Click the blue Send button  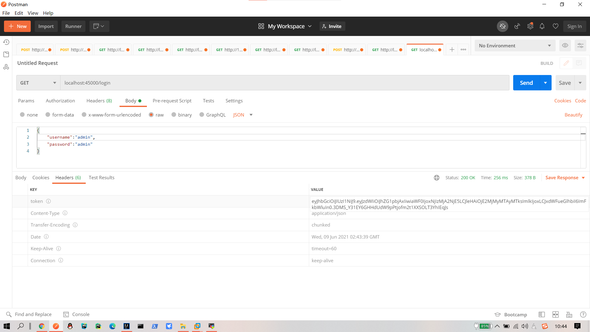click(526, 83)
